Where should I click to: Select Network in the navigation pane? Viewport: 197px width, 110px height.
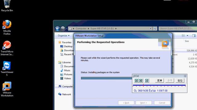[66, 94]
